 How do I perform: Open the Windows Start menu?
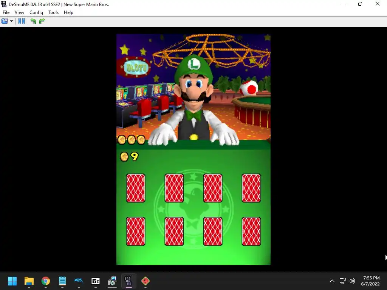tap(12, 281)
